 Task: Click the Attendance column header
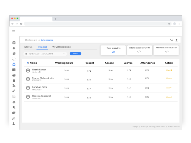[x=148, y=63]
